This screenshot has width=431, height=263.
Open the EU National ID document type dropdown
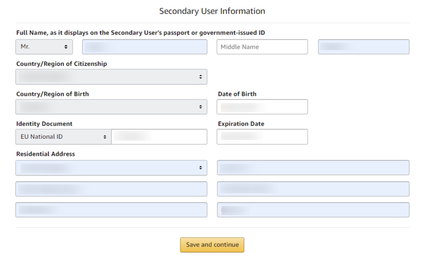tap(64, 136)
